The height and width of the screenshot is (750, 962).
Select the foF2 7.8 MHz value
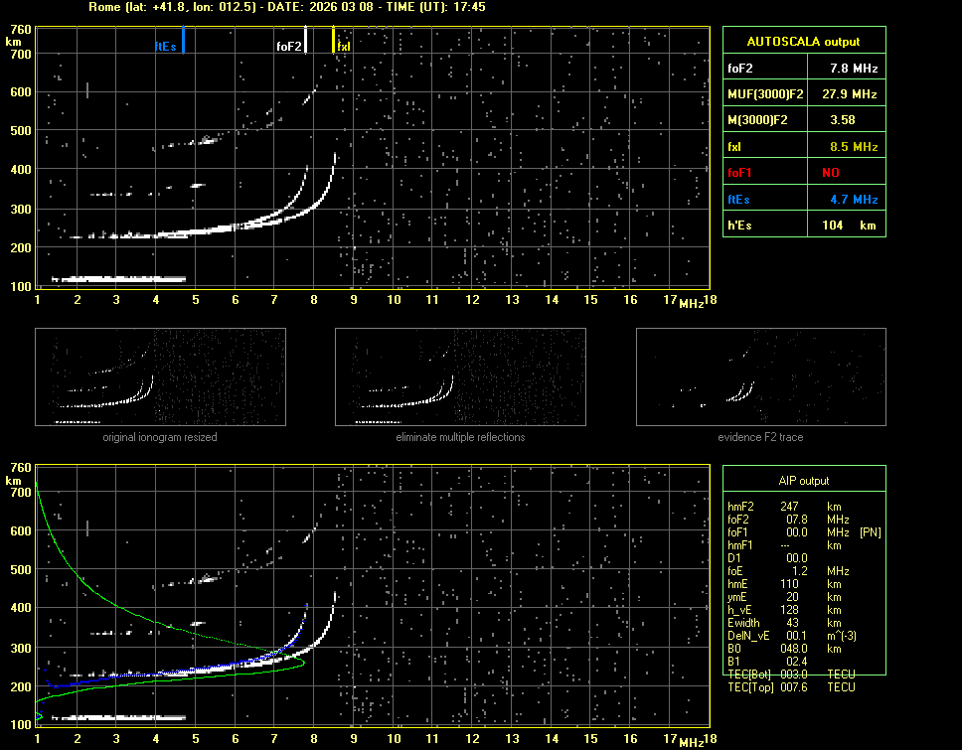854,69
